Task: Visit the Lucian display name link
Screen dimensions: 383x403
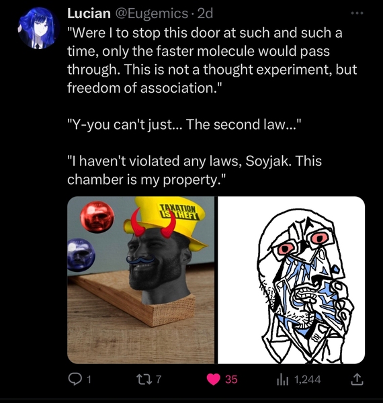Action: click(x=89, y=13)
